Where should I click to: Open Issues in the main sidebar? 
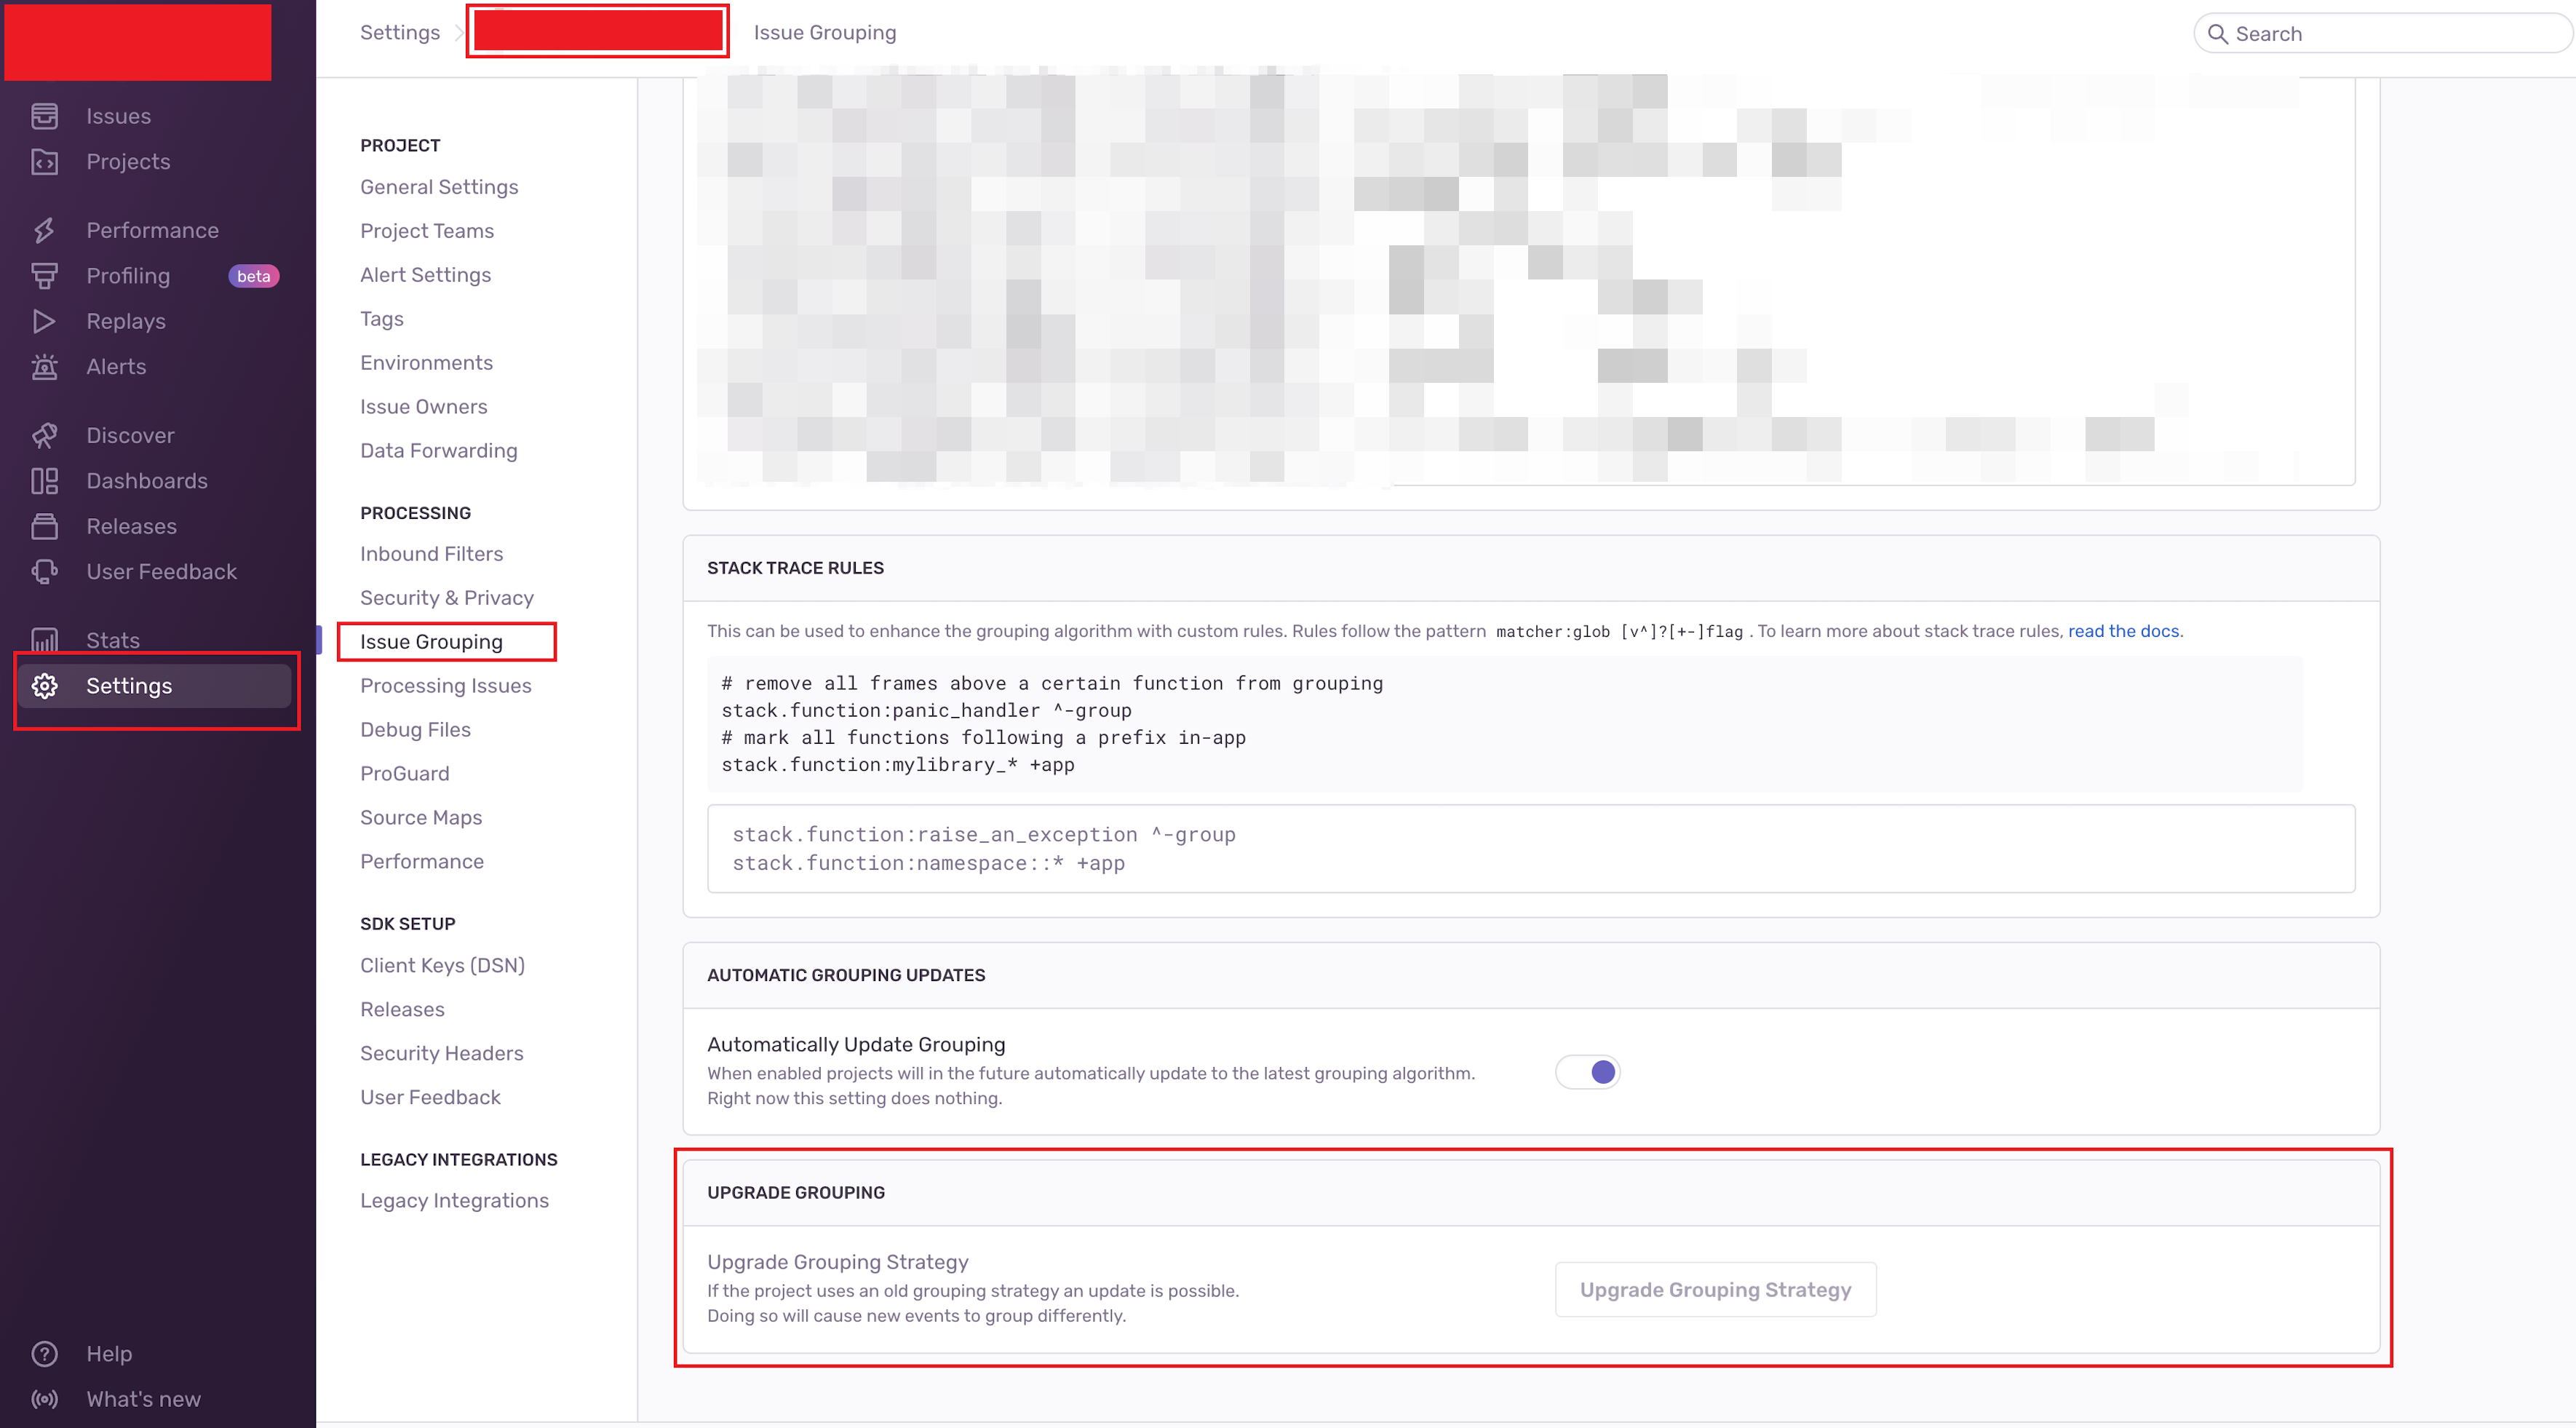point(118,116)
